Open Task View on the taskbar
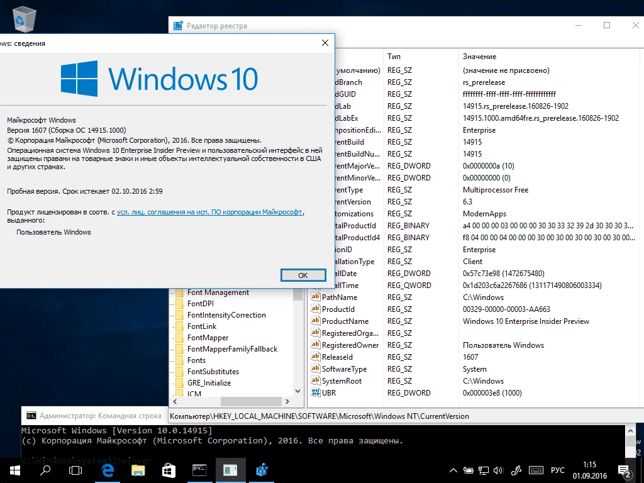 75,470
